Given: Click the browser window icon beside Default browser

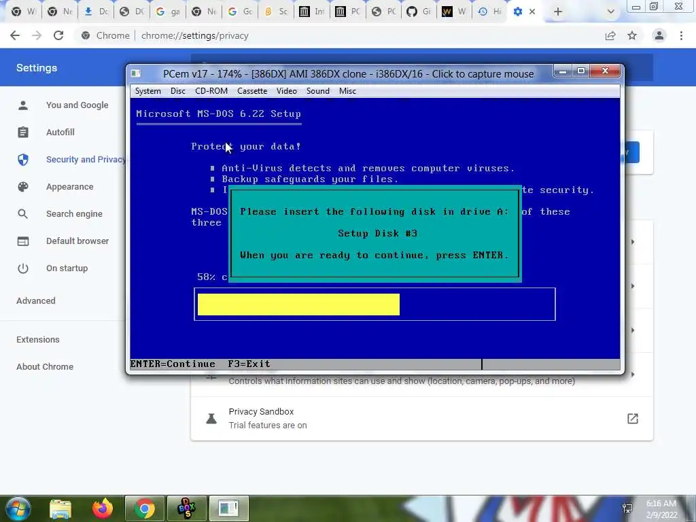Looking at the screenshot, I should (23, 241).
